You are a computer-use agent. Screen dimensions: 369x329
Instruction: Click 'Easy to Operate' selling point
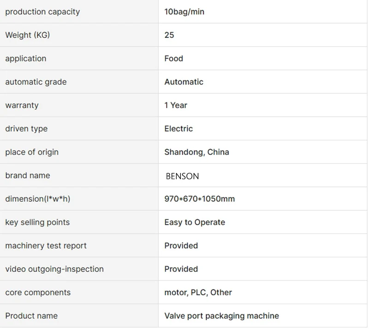coord(194,222)
